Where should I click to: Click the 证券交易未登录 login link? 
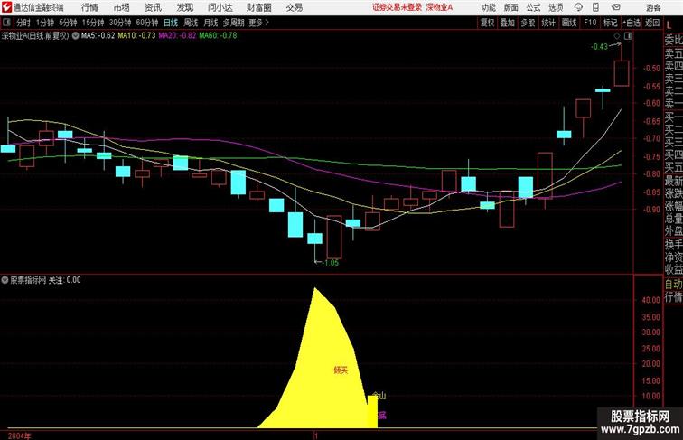tap(397, 7)
